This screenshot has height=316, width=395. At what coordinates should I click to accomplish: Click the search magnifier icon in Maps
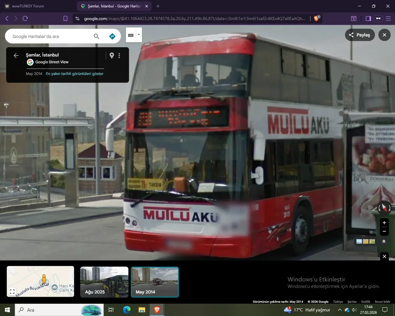click(x=97, y=36)
